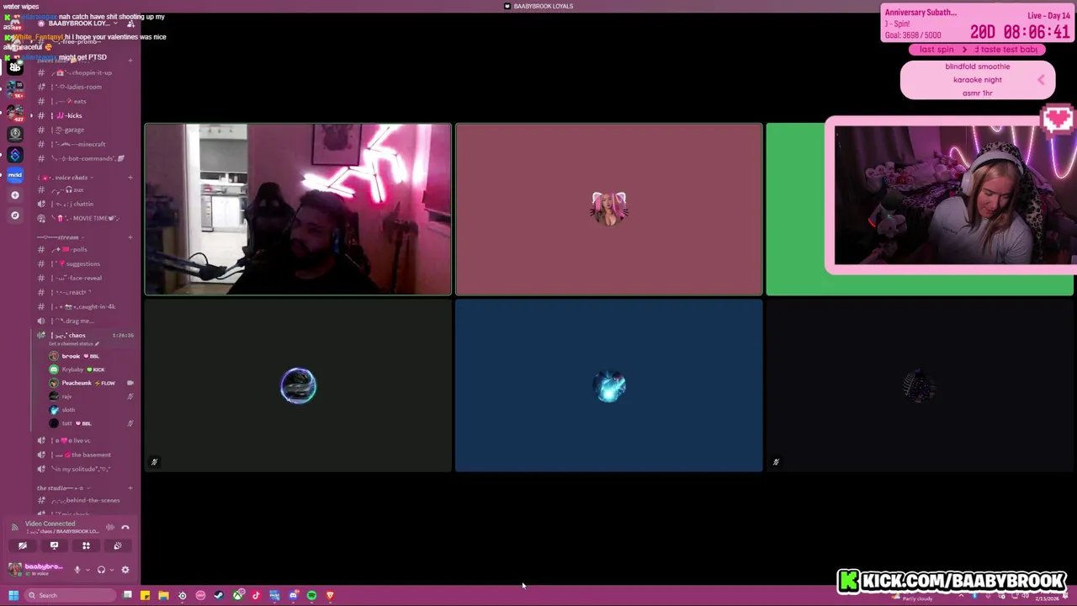
Task: Select user Peachesmk in voice list
Action: pyautogui.click(x=91, y=383)
